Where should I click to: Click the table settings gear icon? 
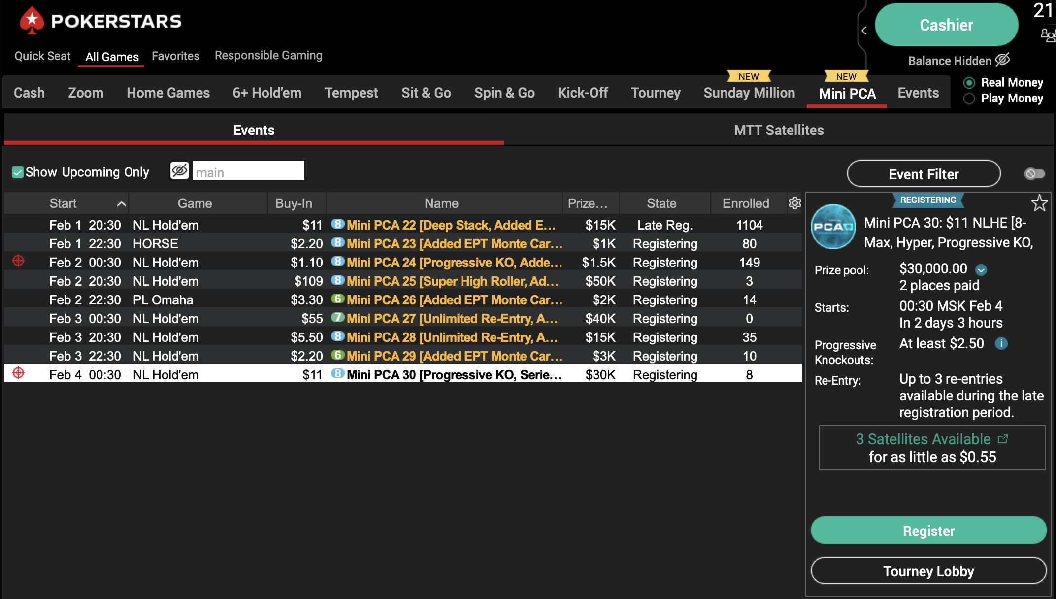click(794, 203)
